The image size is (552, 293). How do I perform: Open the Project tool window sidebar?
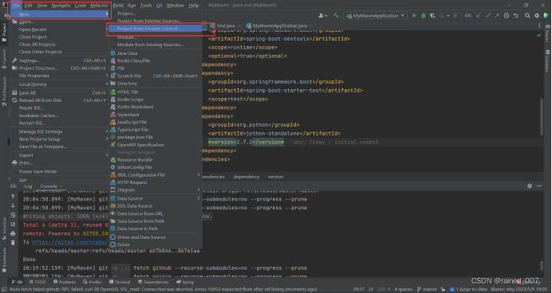coord(4,33)
